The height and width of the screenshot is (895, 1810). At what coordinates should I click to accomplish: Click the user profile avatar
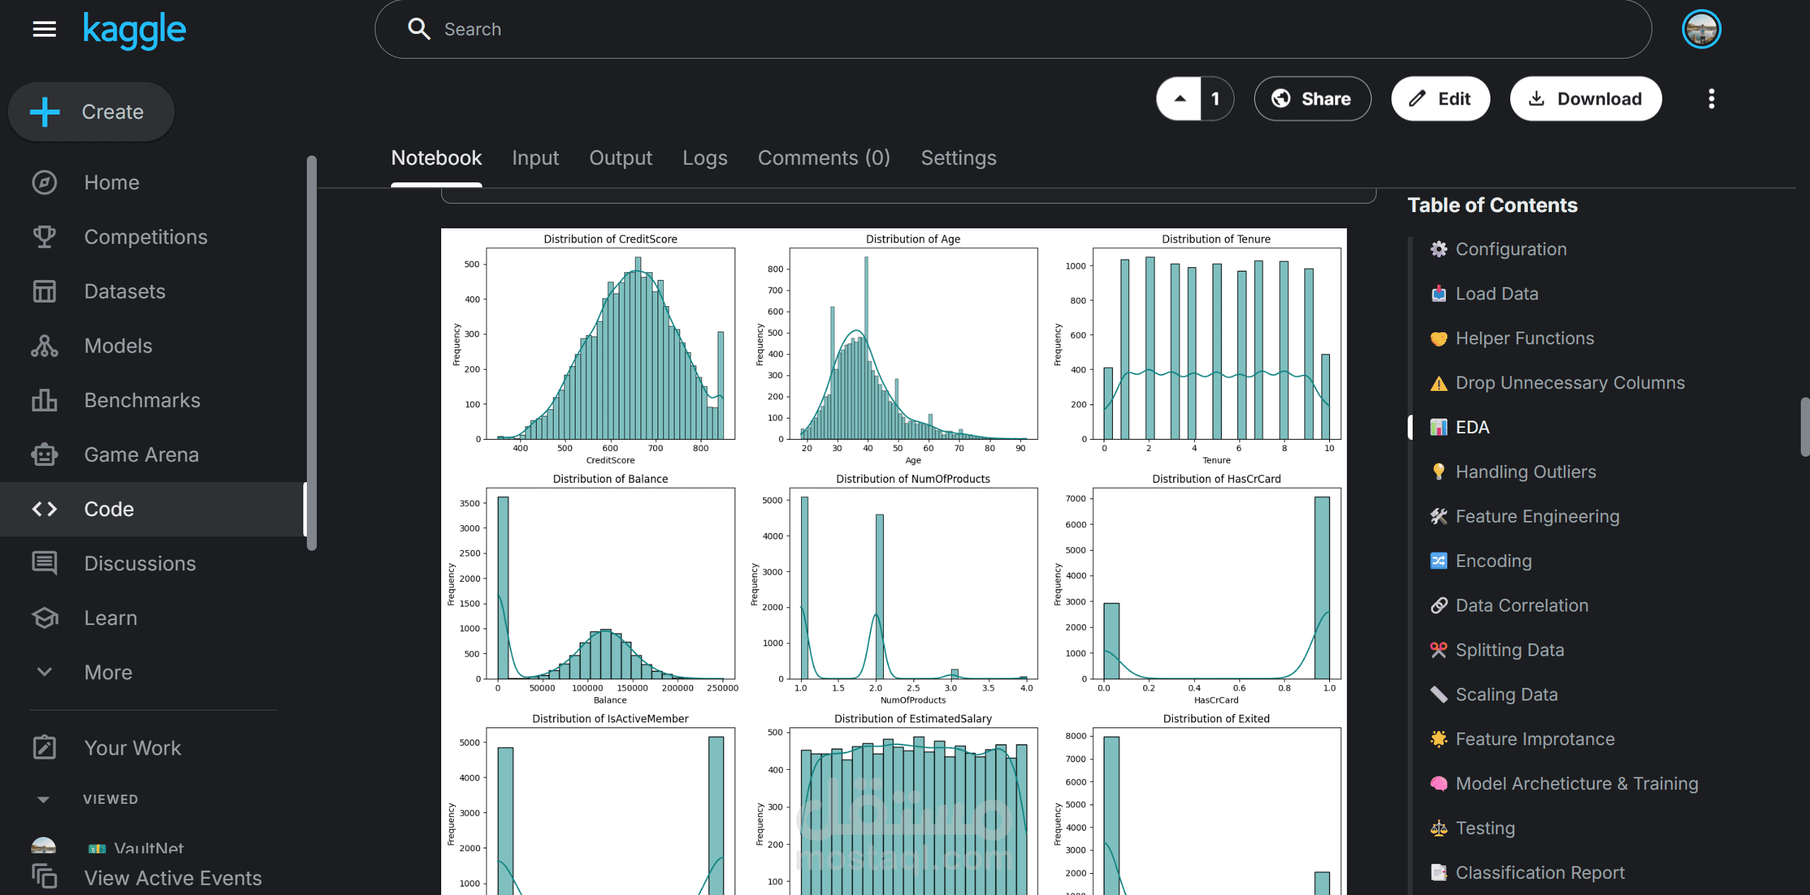point(1701,29)
